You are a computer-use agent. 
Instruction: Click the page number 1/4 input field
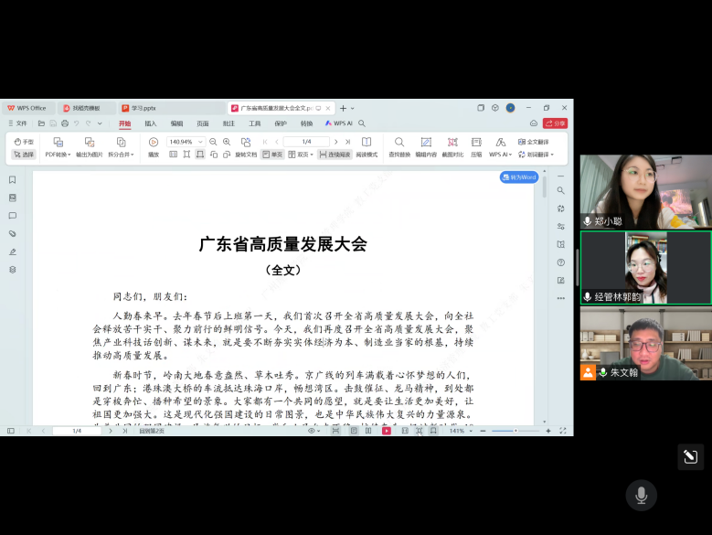306,142
